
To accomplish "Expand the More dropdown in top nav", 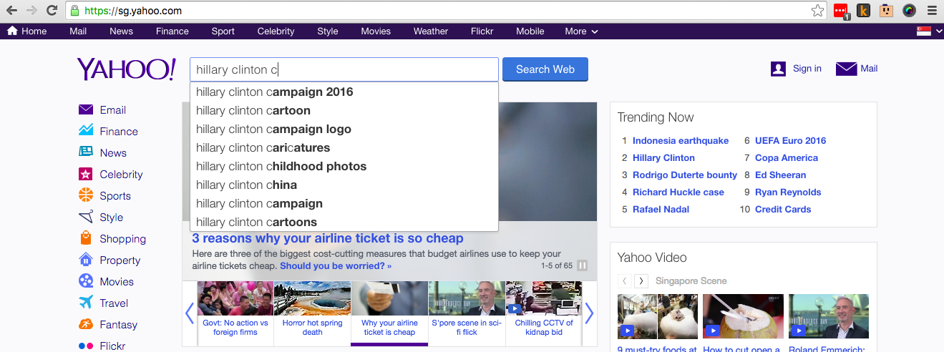I will (x=581, y=31).
